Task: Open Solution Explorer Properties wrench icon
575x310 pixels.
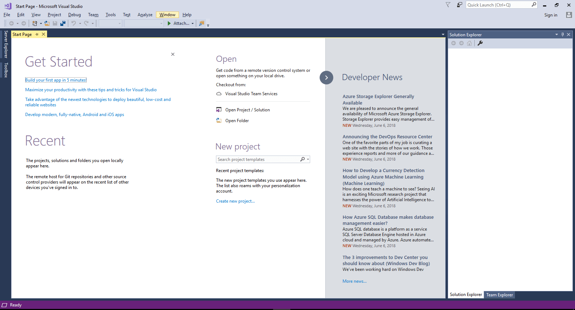Action: [480, 43]
